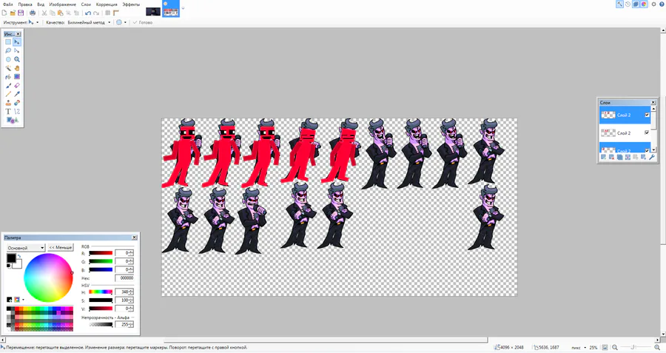Click the add new layer button
The width and height of the screenshot is (666, 353).
pyautogui.click(x=603, y=157)
